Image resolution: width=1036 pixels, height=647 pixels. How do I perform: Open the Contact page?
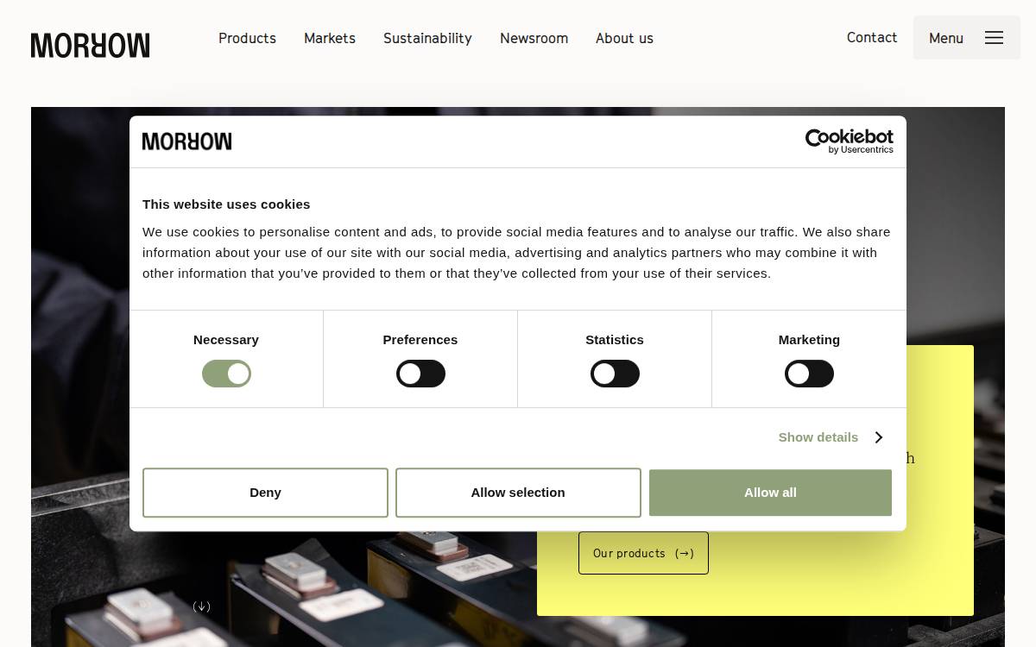pyautogui.click(x=872, y=37)
